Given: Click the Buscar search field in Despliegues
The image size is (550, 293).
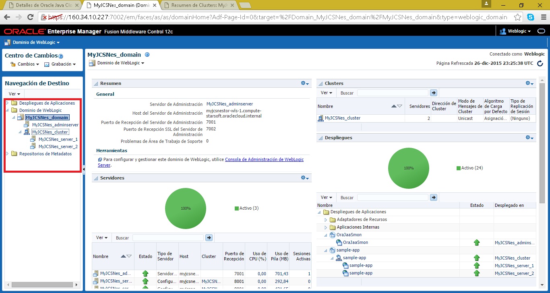Looking at the screenshot, I should coord(392,198).
